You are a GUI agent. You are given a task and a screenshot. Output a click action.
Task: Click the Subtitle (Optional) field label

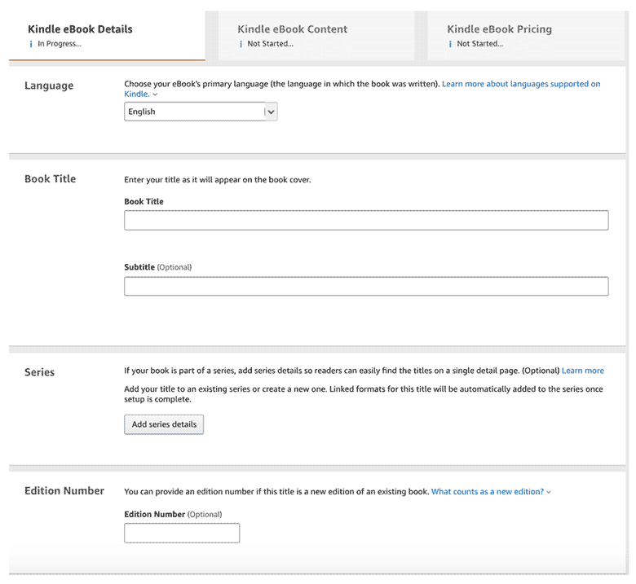[157, 267]
